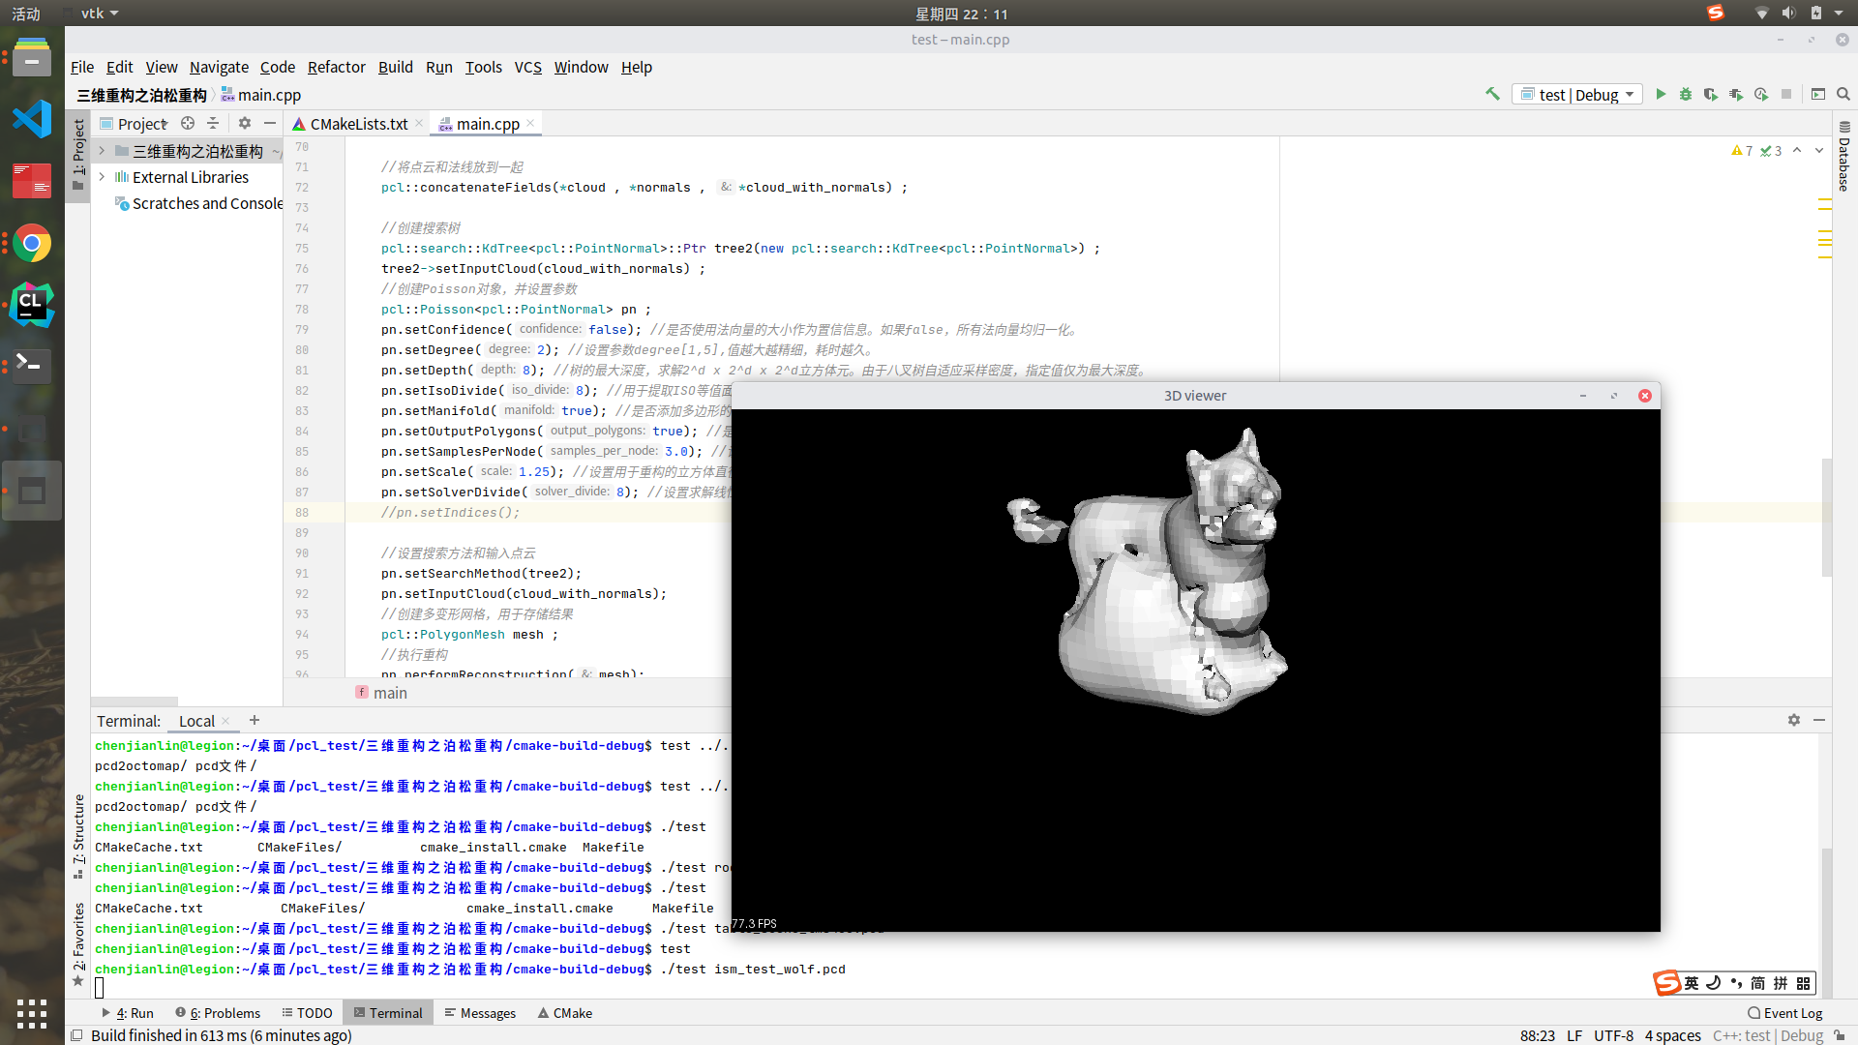Run test with Coverage icon
Image resolution: width=1858 pixels, height=1045 pixels.
click(x=1711, y=94)
